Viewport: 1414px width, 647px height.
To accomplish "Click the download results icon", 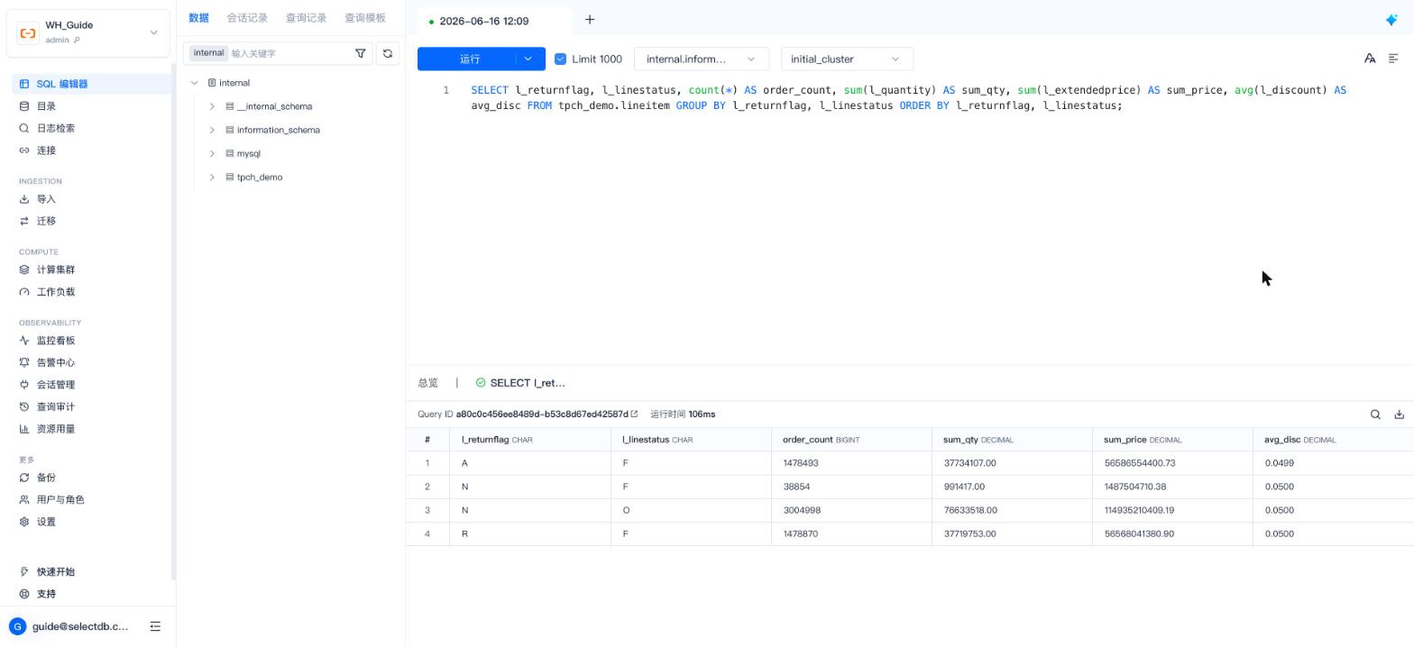I will click(1400, 415).
